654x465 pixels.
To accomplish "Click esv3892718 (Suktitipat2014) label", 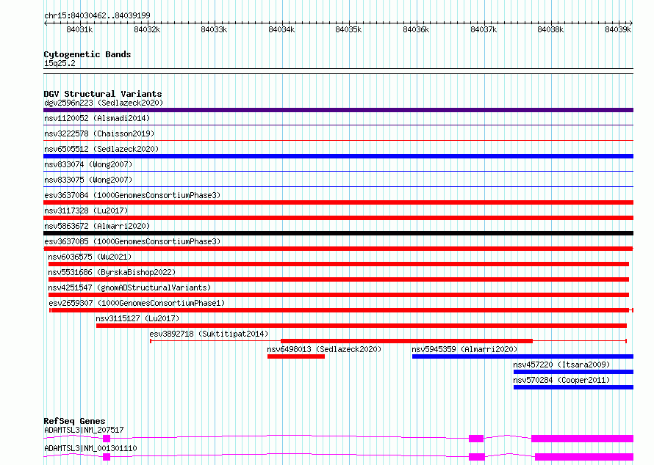I will pyautogui.click(x=209, y=334).
